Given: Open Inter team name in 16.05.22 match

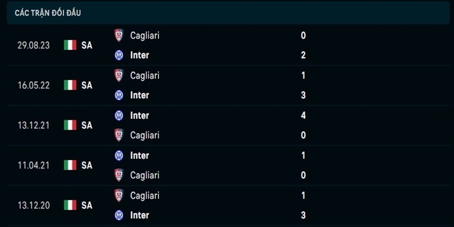Looking at the screenshot, I should point(140,95).
